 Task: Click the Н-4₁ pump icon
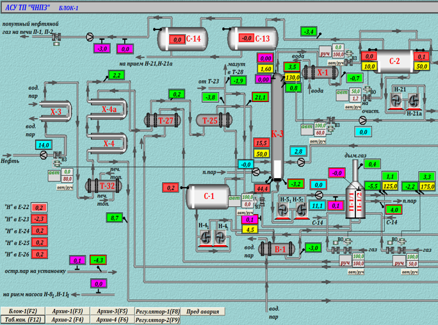pos(206,238)
